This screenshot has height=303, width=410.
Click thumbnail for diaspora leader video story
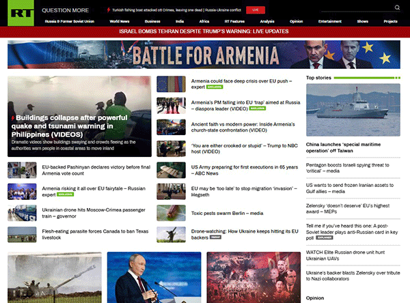tap(171, 106)
